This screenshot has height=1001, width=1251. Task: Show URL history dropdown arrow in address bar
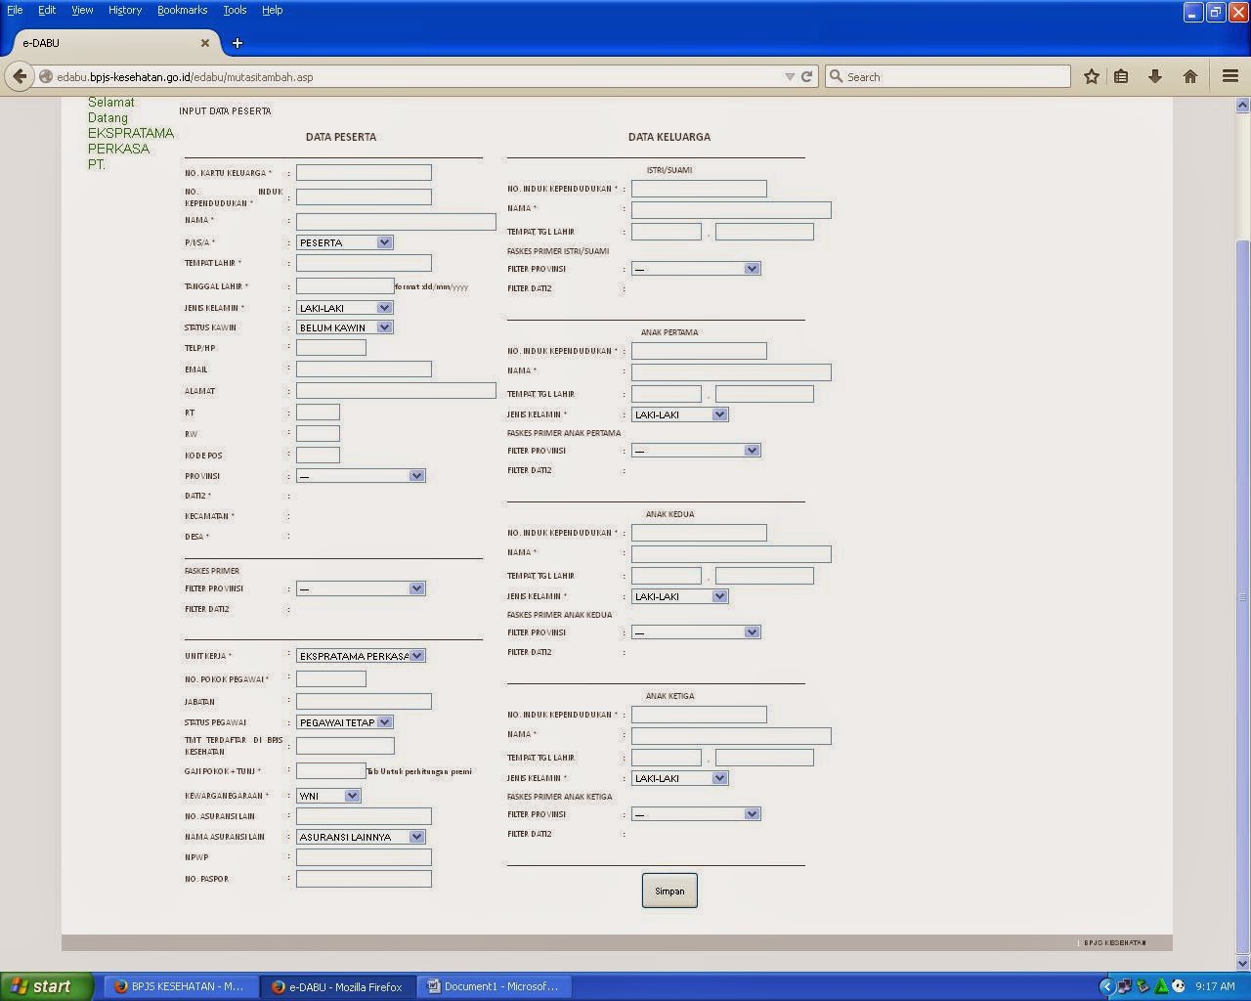tap(790, 76)
